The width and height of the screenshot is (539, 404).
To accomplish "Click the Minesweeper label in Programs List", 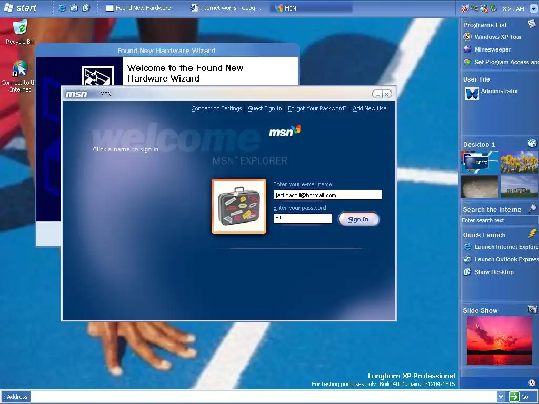I will (x=493, y=49).
